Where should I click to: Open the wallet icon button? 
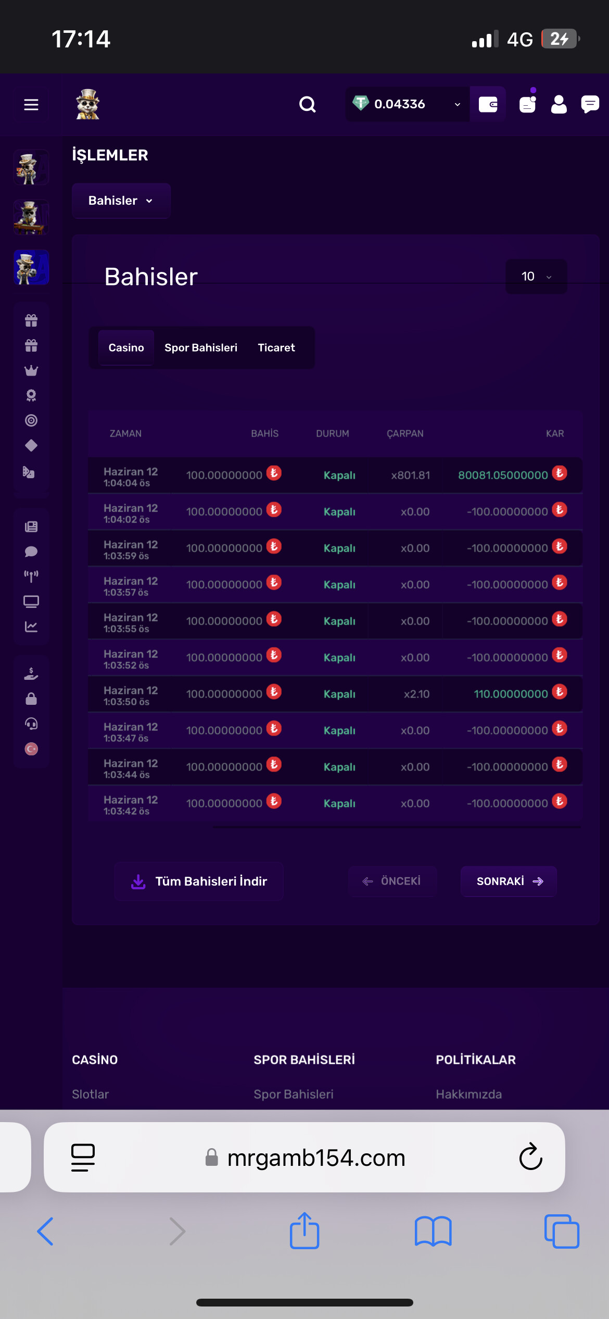[488, 104]
